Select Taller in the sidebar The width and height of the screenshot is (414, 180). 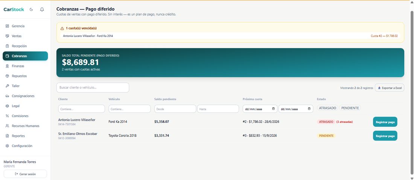pyautogui.click(x=25, y=86)
